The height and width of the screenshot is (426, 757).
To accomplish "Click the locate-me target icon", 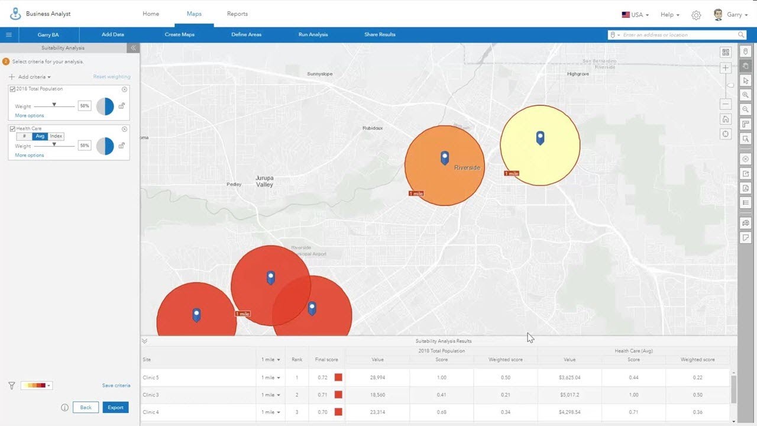I will pyautogui.click(x=726, y=134).
